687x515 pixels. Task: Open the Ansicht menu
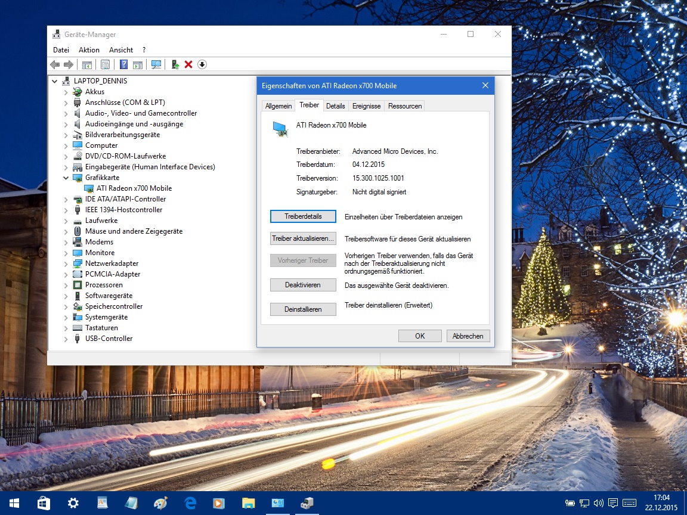pos(121,50)
